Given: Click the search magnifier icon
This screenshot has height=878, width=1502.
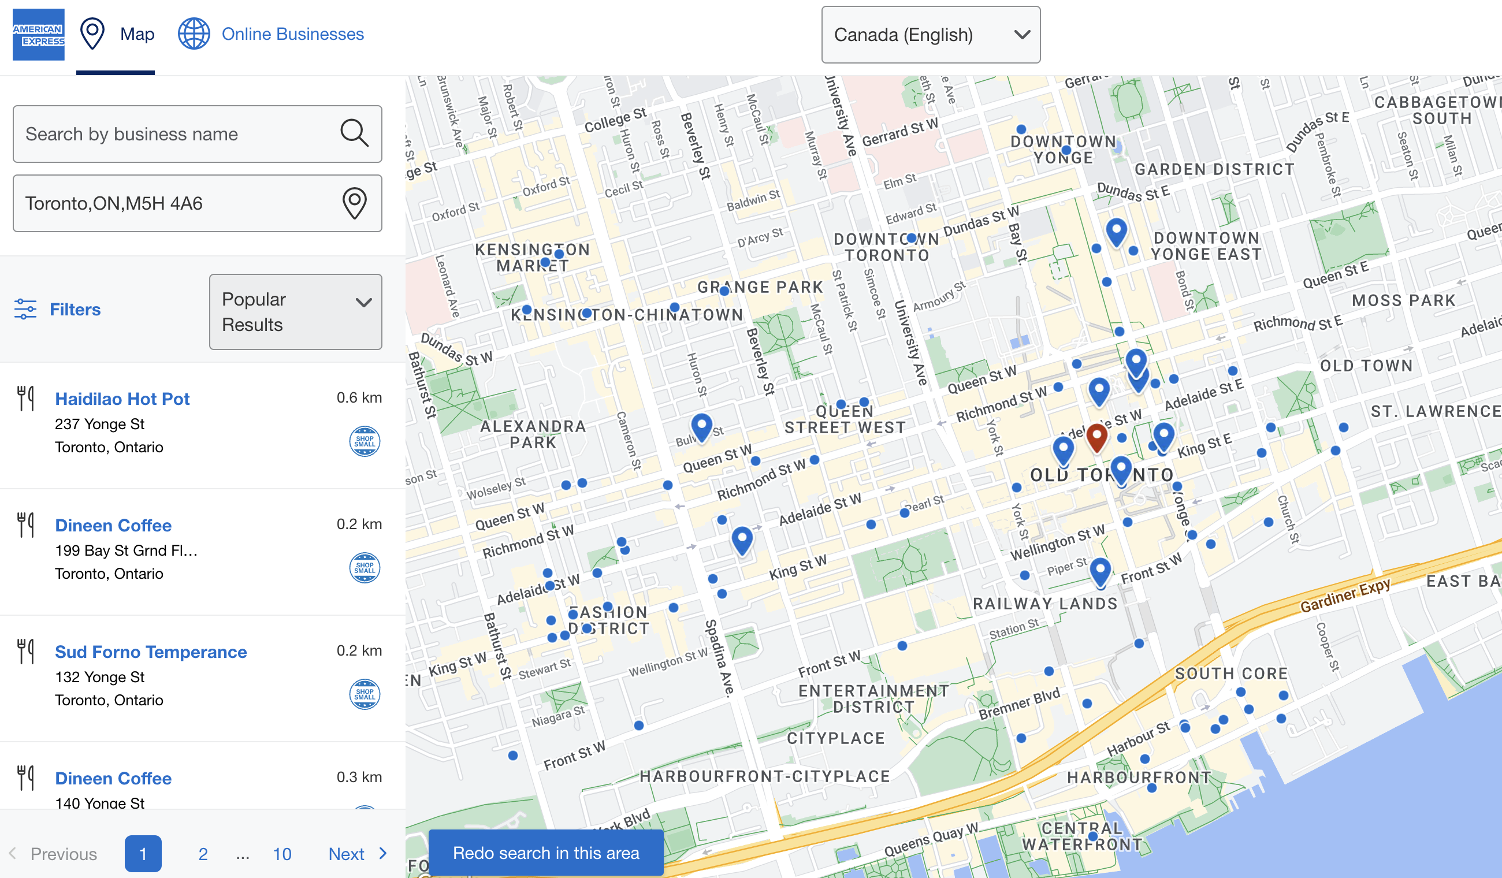Looking at the screenshot, I should [355, 133].
